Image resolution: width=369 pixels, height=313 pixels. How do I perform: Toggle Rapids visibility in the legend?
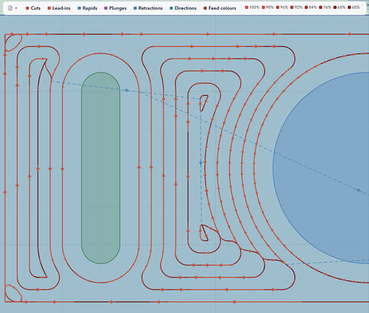(x=87, y=8)
